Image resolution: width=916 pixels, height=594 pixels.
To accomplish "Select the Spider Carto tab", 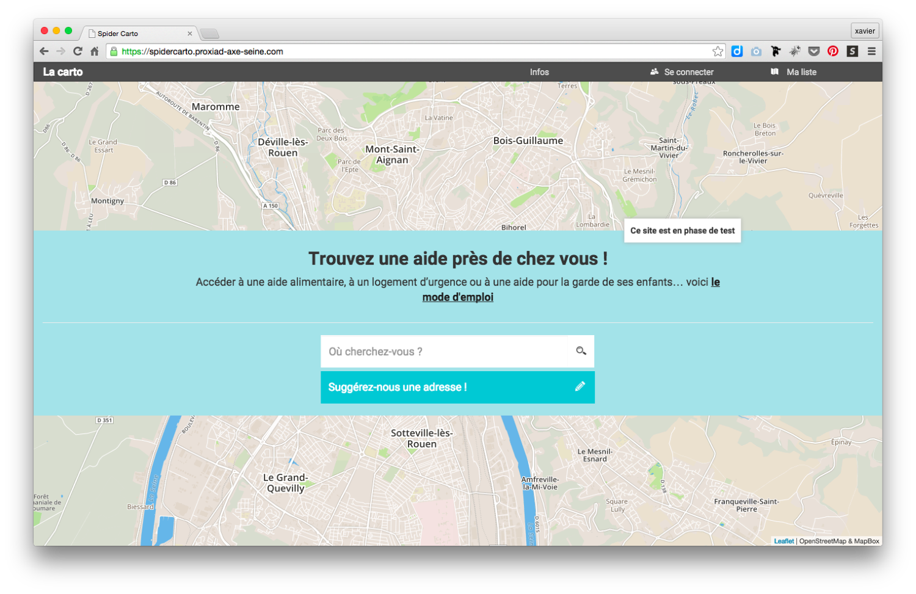I will [x=139, y=34].
